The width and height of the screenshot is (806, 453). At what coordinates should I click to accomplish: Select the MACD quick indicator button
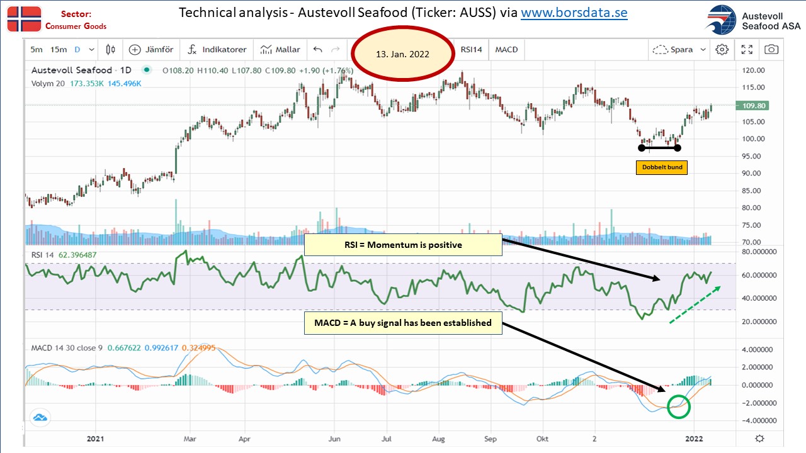point(507,50)
